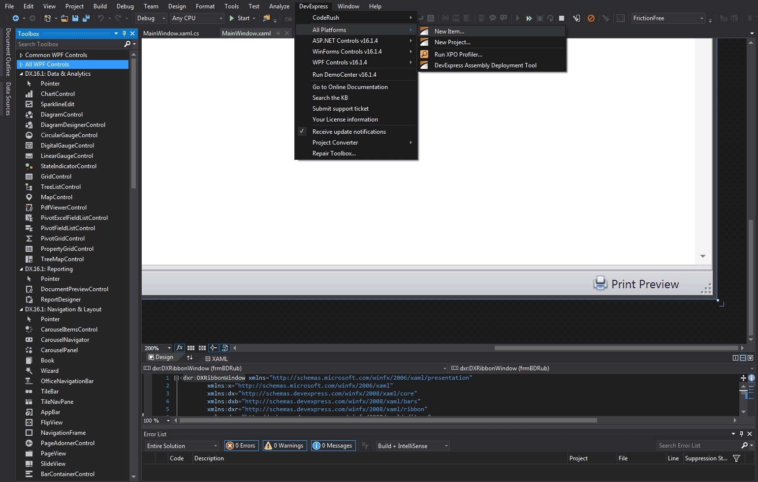Viewport: 758px width, 482px height.
Task: Open the FrictionFree dropdown
Action: click(x=668, y=18)
